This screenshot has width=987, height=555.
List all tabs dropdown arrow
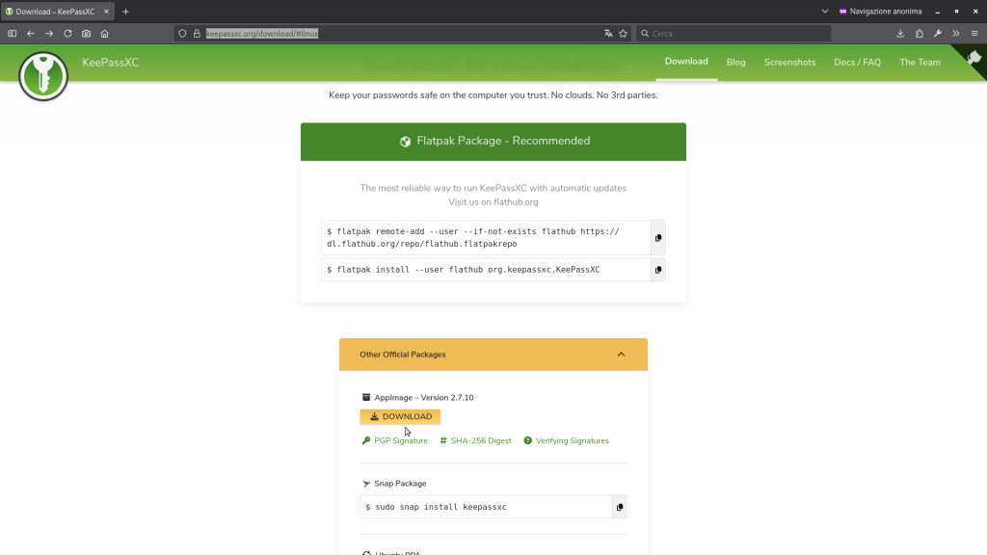pos(825,12)
